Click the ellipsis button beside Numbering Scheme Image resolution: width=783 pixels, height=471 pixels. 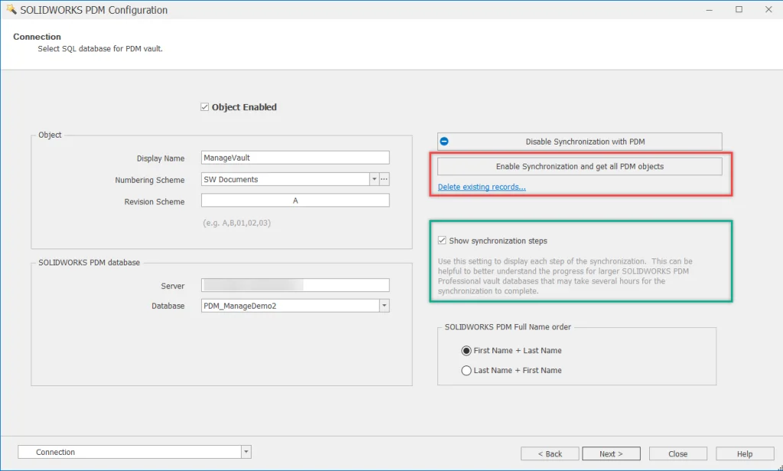click(385, 180)
